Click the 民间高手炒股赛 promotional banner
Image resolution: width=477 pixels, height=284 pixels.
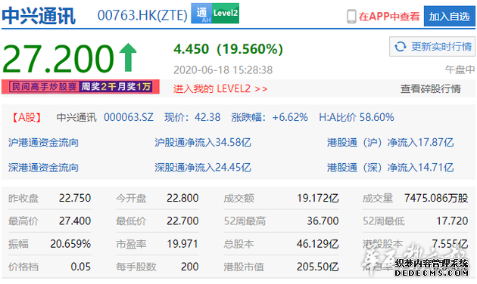coord(80,87)
